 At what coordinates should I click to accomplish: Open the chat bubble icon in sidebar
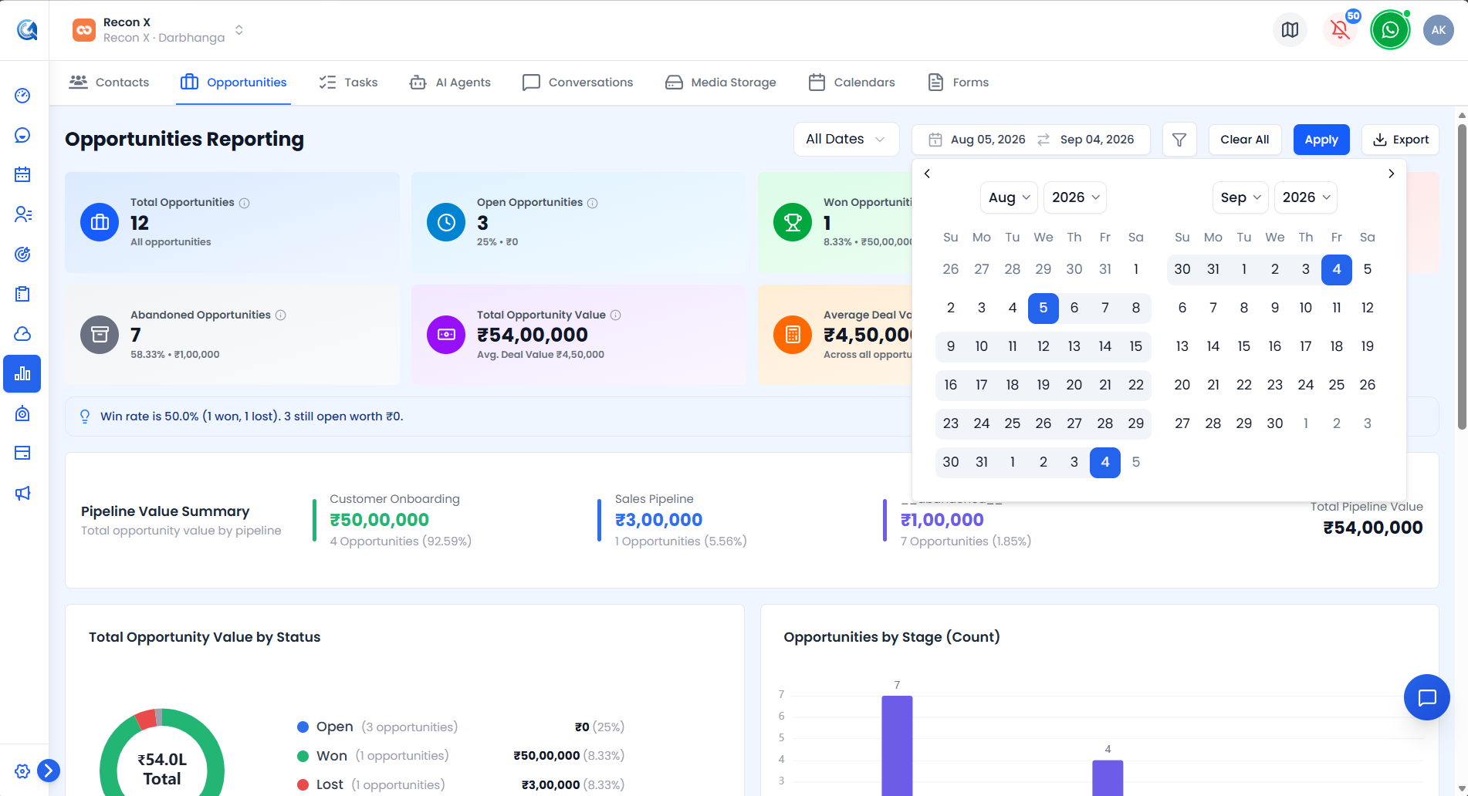22,136
